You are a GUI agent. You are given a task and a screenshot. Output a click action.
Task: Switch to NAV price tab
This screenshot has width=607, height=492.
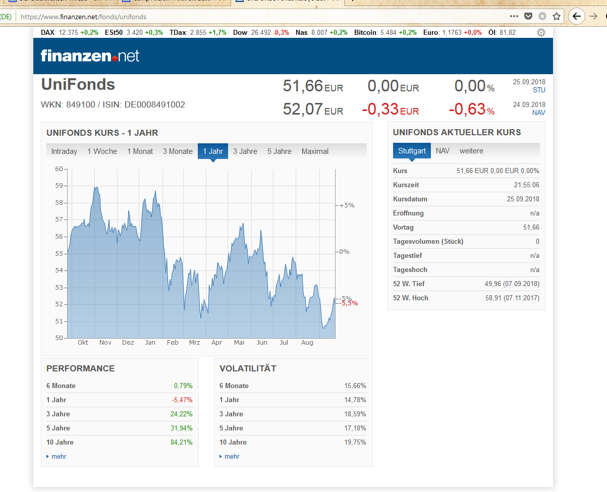[x=443, y=151]
